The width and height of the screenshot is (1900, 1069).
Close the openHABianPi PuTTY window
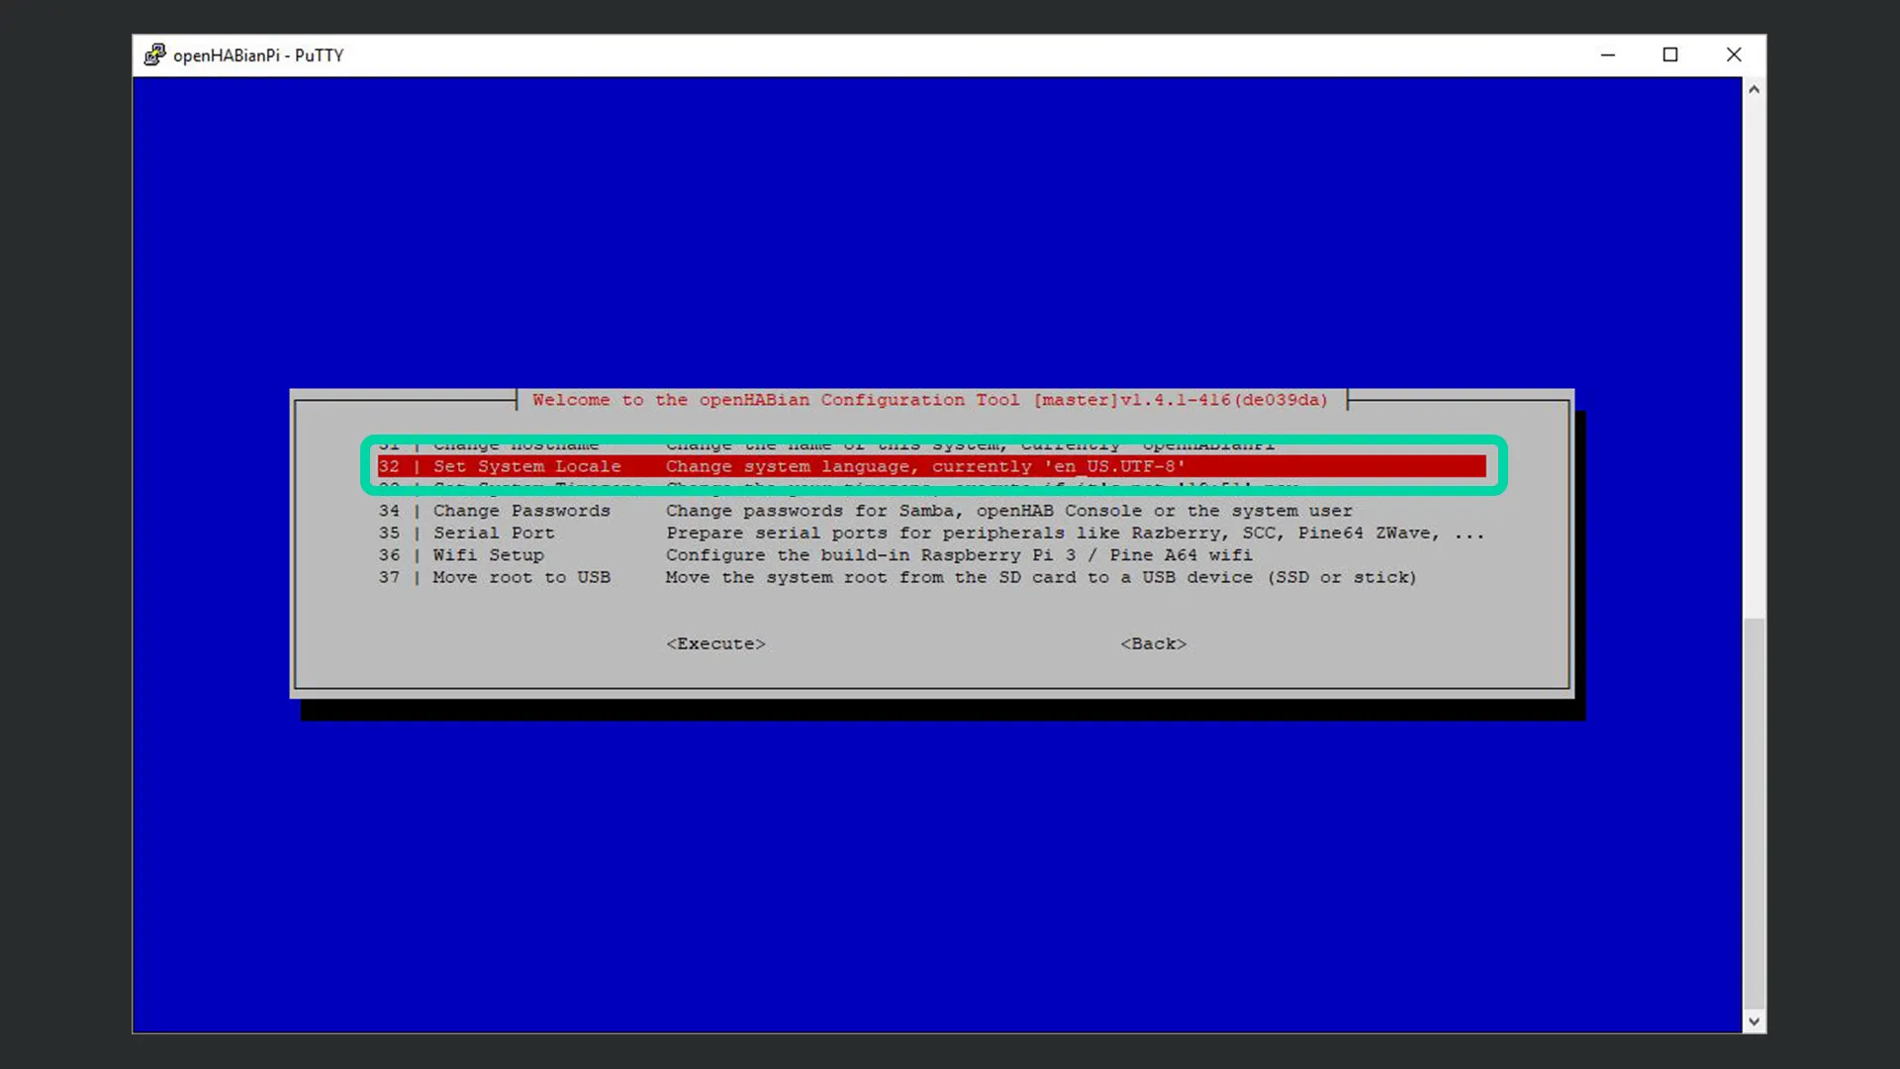tap(1734, 55)
